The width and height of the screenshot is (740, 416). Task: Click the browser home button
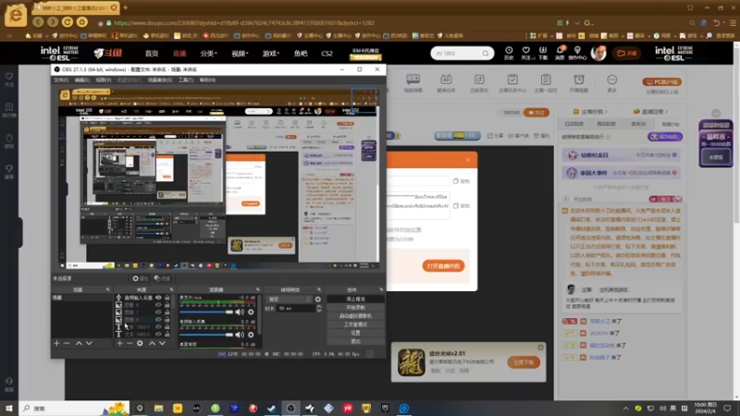[x=82, y=22]
